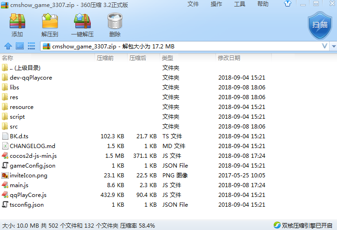Image resolution: width=337 pixels, height=230 pixels.
Task: Click 双核压缩引擎已开启 status text
Action: (x=307, y=225)
